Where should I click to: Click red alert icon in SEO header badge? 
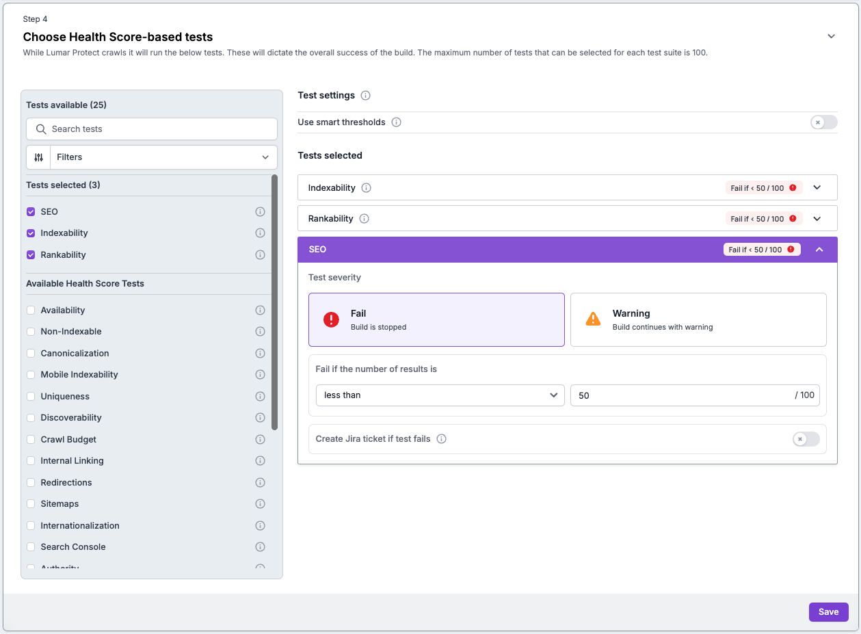[x=791, y=250]
